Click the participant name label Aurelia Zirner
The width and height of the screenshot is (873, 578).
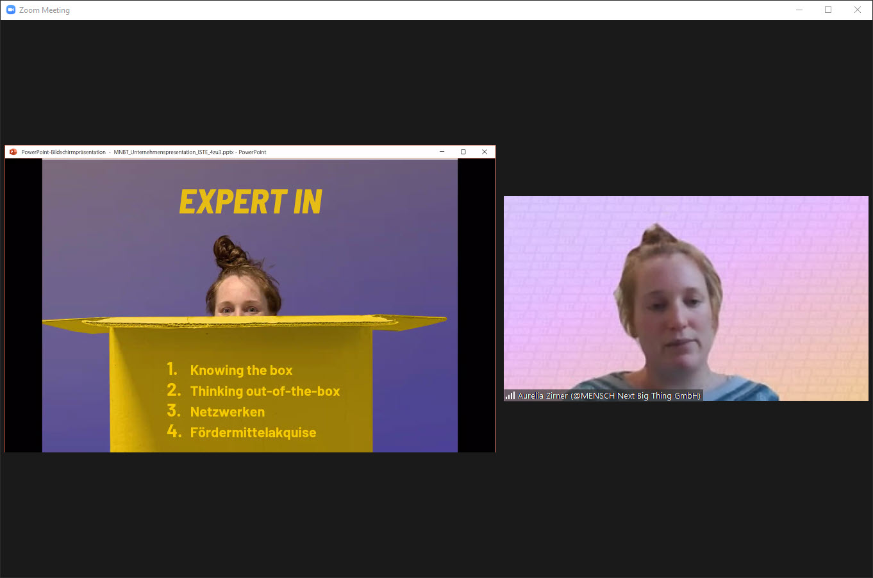609,395
